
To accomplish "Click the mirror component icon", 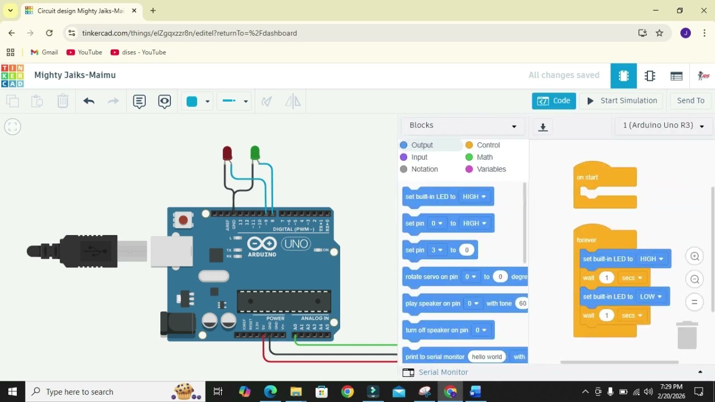I will coord(293,101).
